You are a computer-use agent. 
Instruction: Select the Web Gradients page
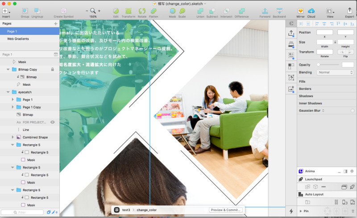(x=29, y=39)
